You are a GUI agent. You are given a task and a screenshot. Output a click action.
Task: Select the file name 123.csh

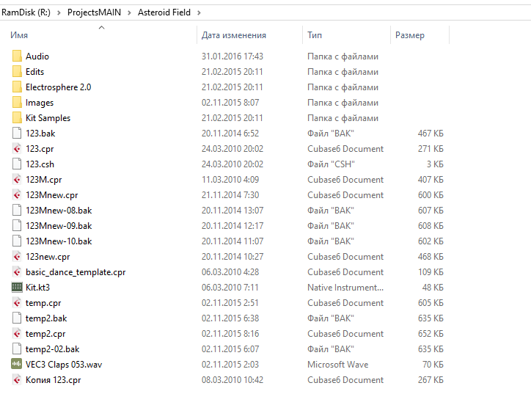click(40, 164)
